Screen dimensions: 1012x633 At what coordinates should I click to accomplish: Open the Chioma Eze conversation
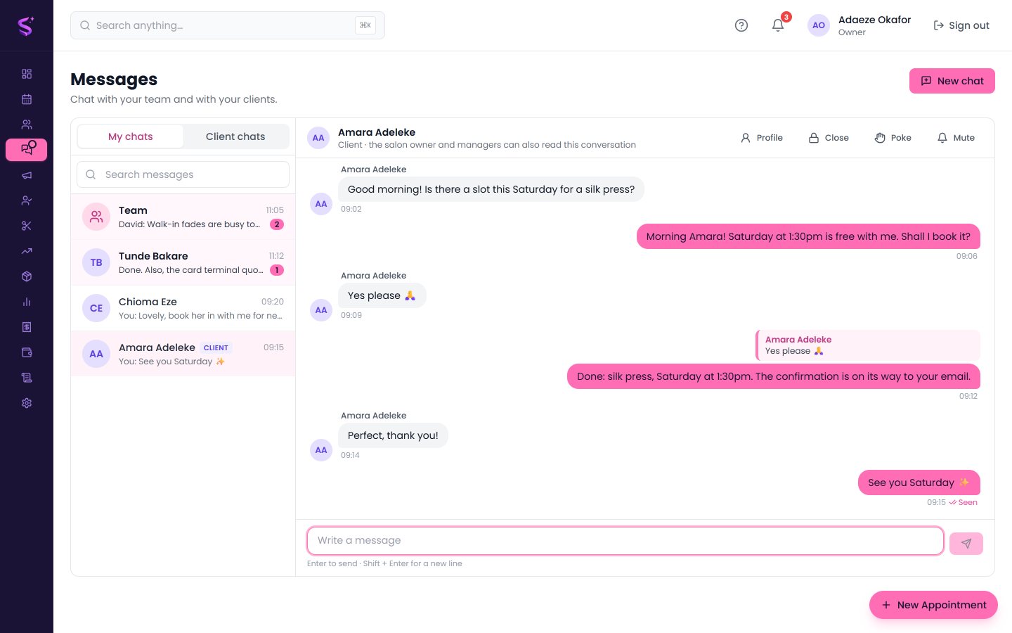(183, 308)
